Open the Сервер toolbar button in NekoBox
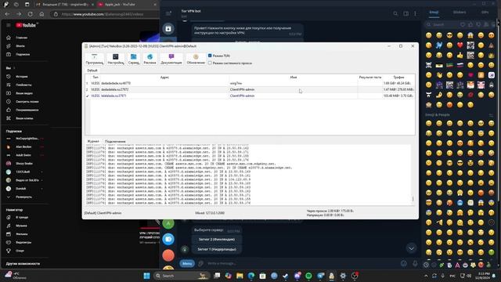The image size is (501, 282). click(134, 60)
